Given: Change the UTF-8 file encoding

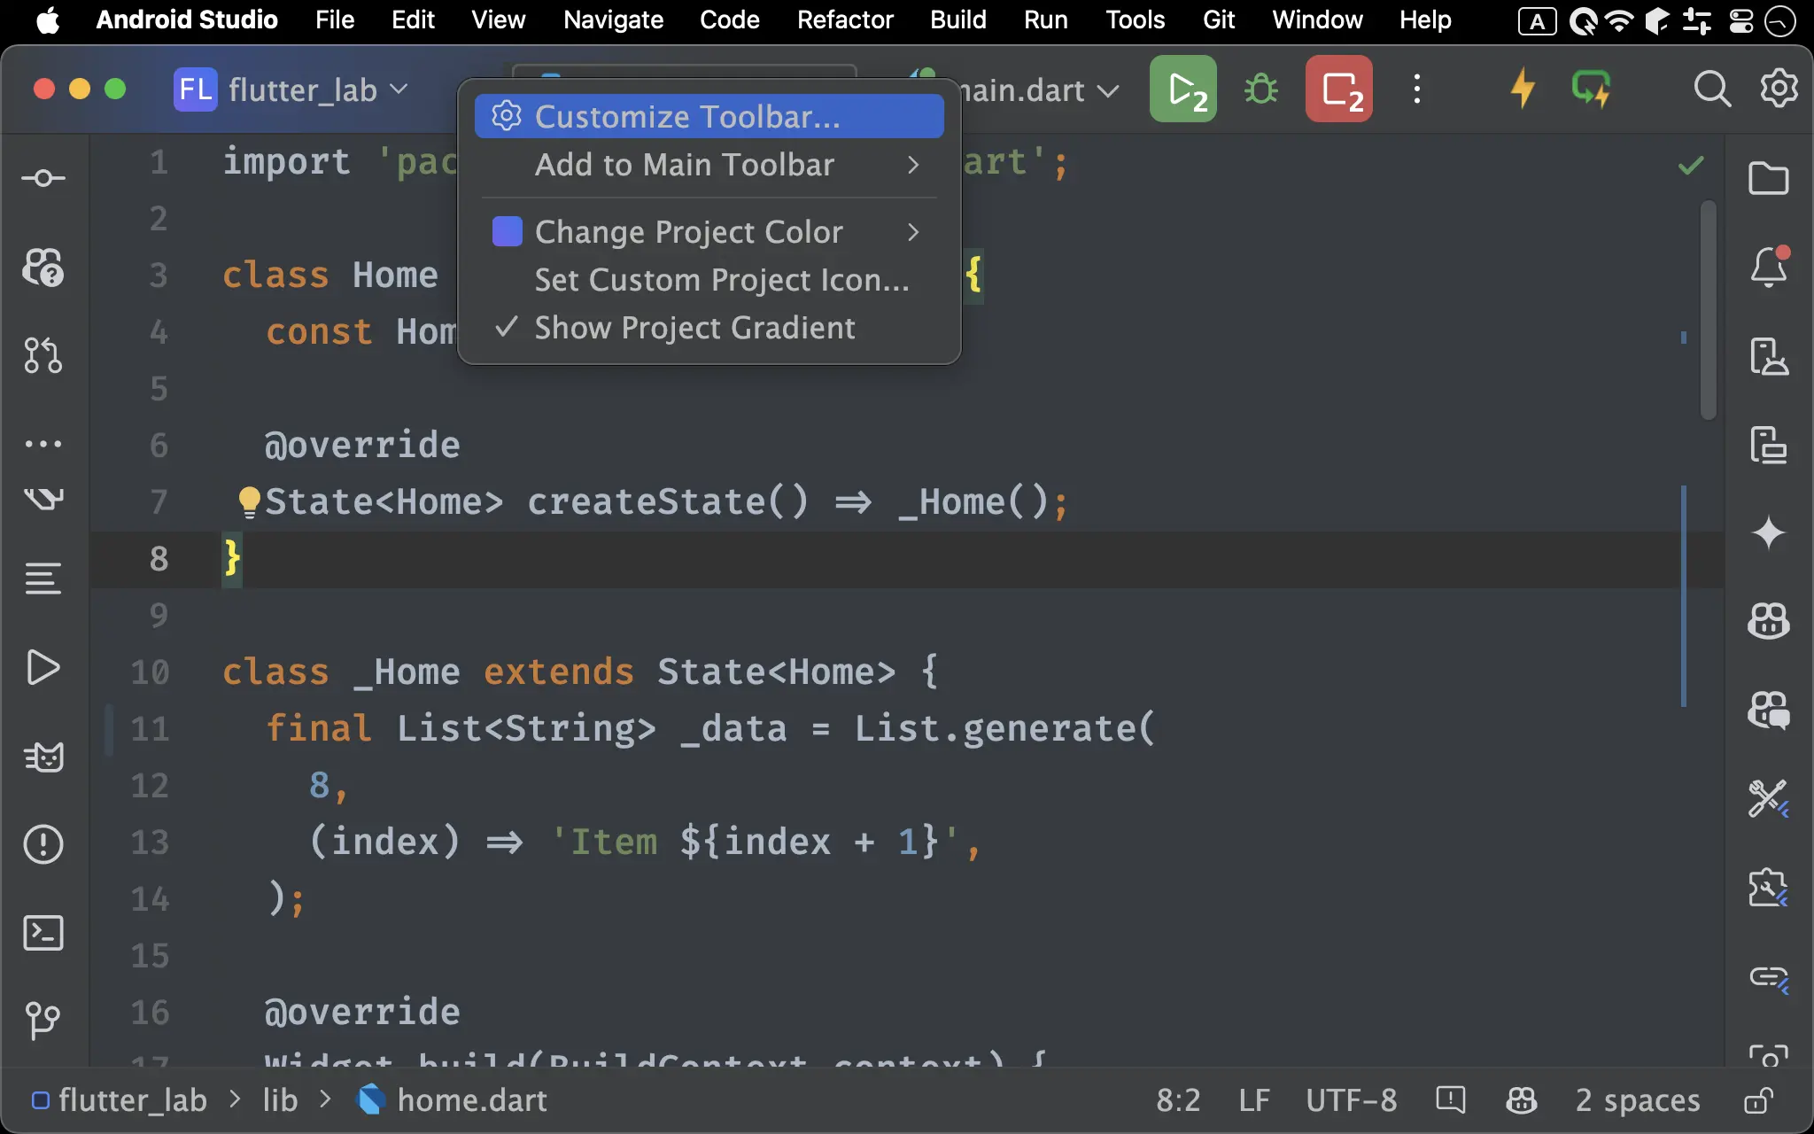Looking at the screenshot, I should (1351, 1100).
